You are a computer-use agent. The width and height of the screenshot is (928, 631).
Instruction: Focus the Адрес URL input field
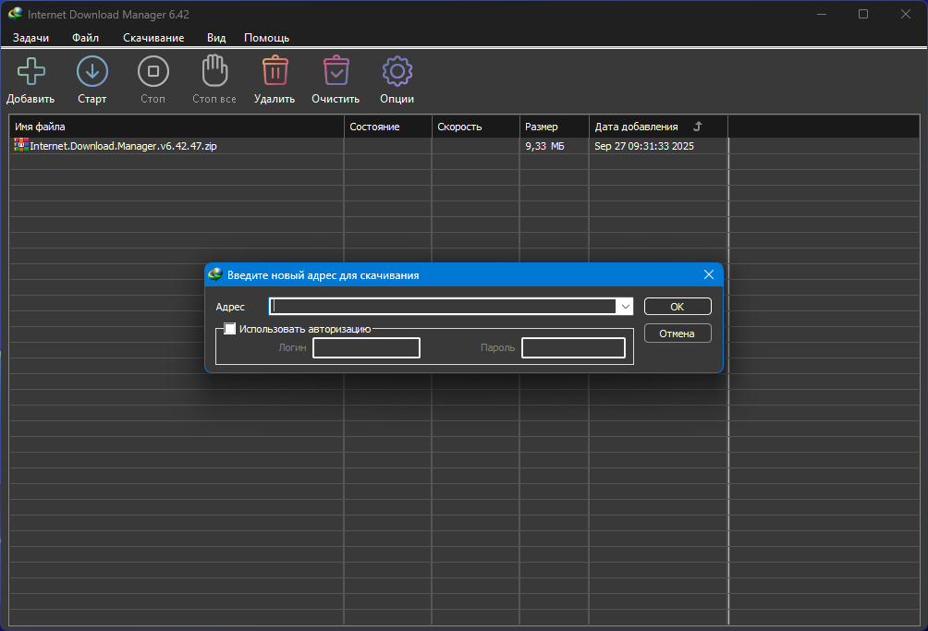click(442, 307)
